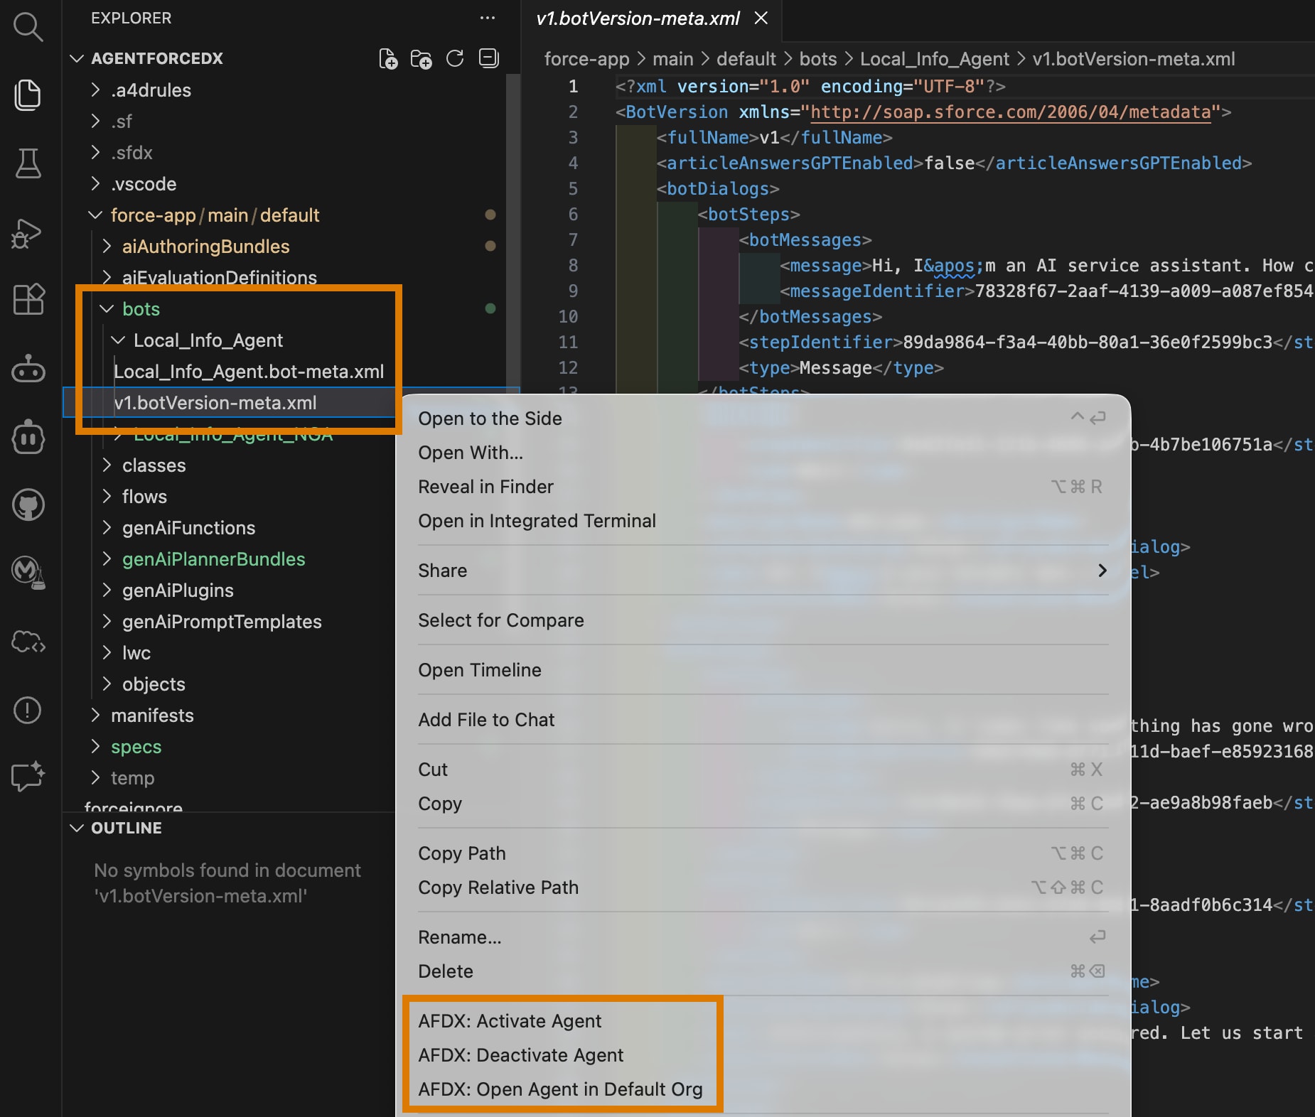Collapse all folders in the Explorer
The height and width of the screenshot is (1117, 1315).
[x=488, y=59]
